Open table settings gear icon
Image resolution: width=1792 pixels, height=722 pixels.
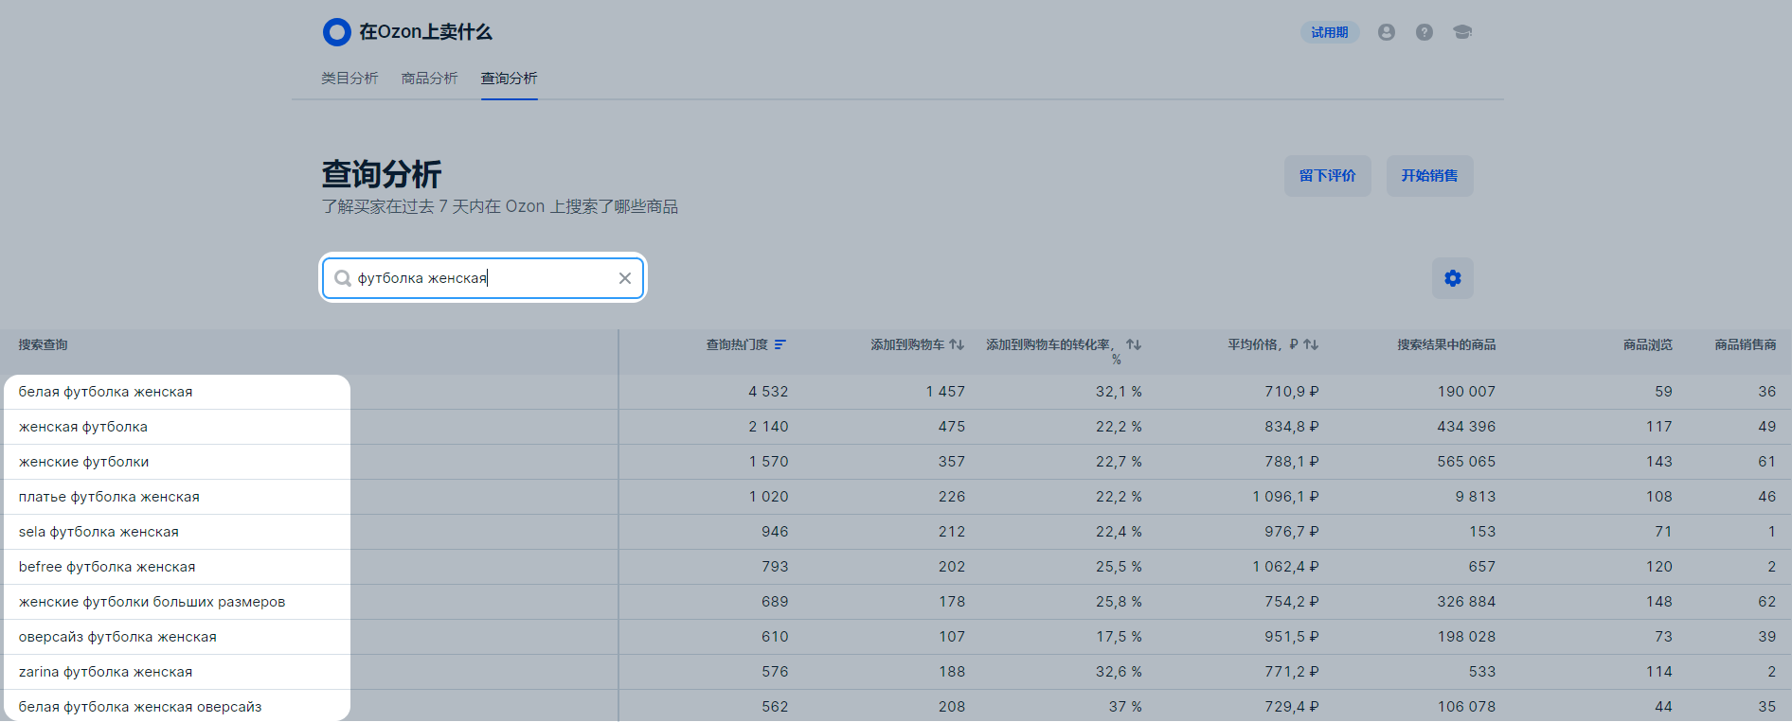click(1452, 278)
